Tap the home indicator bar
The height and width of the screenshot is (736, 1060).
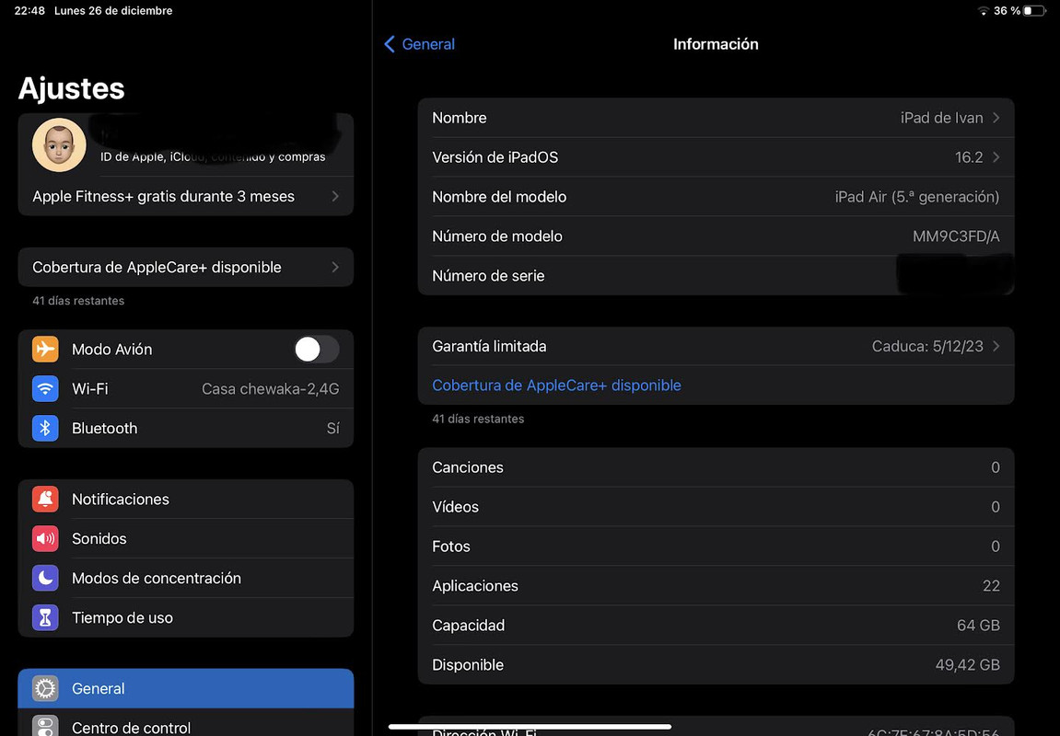(530, 727)
